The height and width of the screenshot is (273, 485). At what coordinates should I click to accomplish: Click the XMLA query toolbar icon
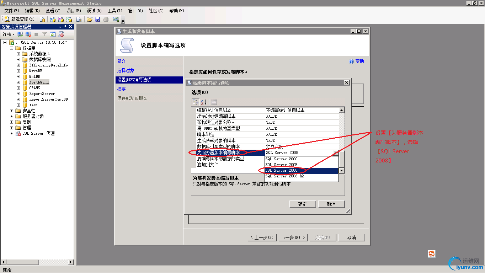[x=69, y=19]
